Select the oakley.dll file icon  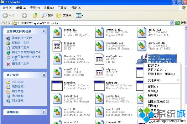pos(57,98)
